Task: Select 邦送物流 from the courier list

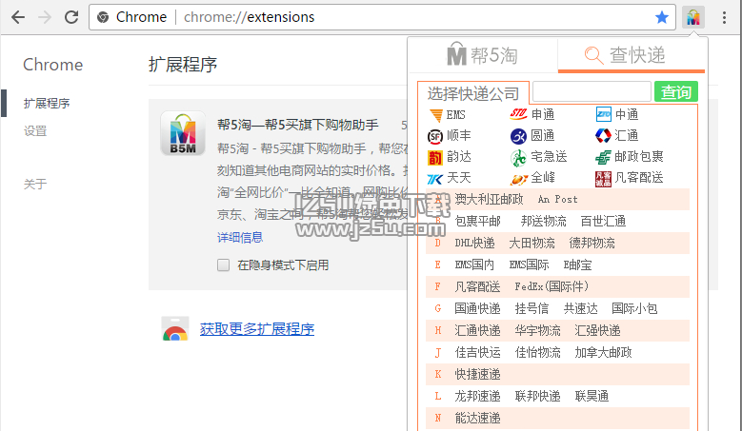Action: (x=543, y=221)
